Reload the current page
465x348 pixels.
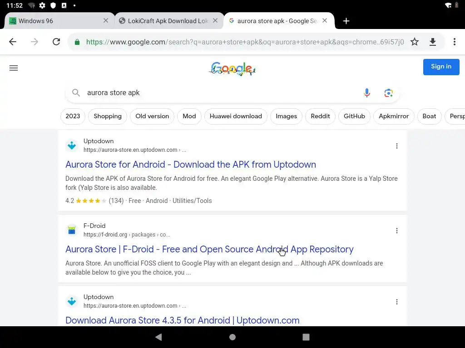56,42
